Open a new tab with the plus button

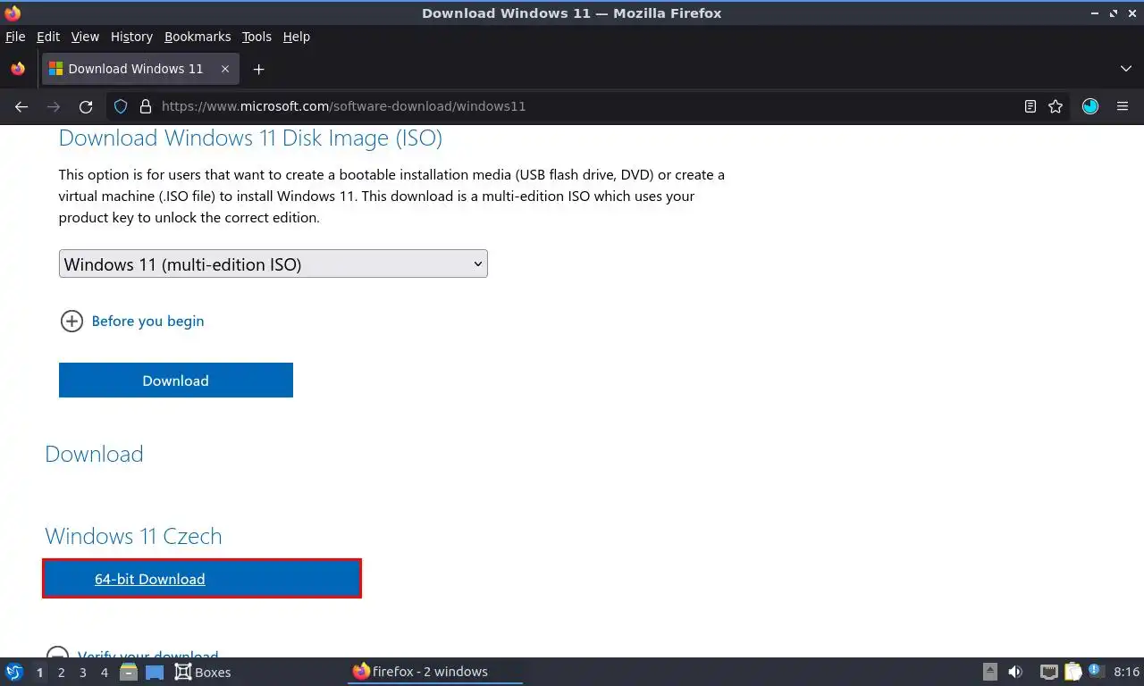click(x=258, y=69)
